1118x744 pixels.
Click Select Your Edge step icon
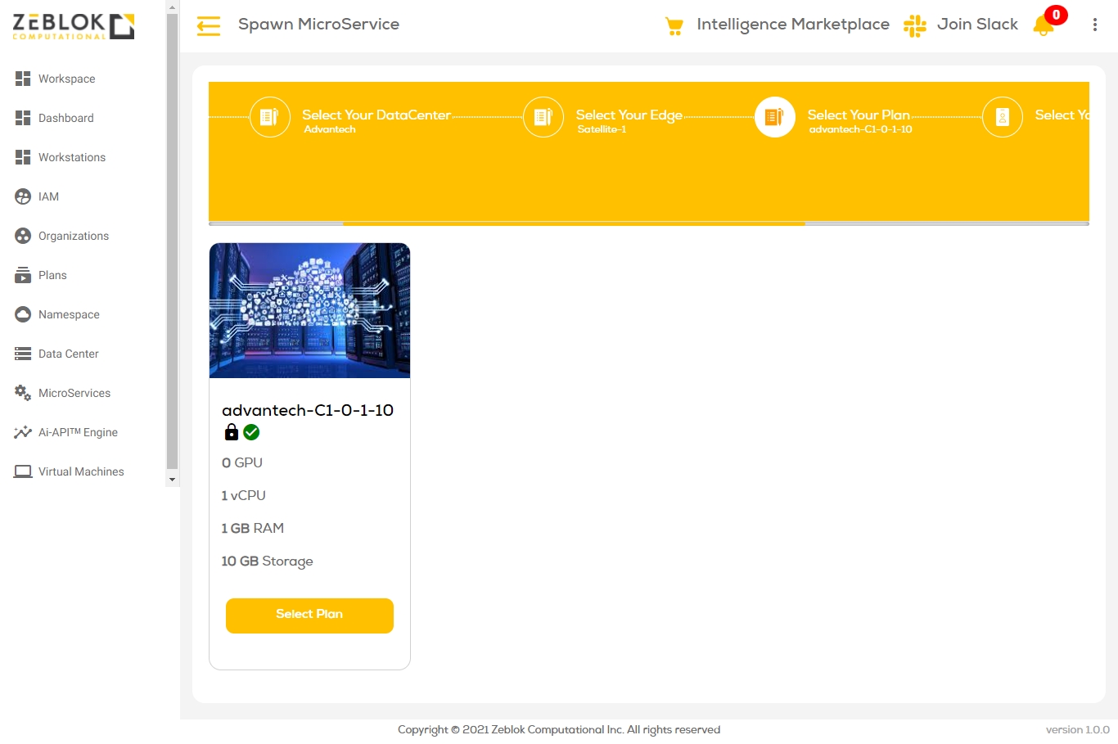pyautogui.click(x=543, y=117)
